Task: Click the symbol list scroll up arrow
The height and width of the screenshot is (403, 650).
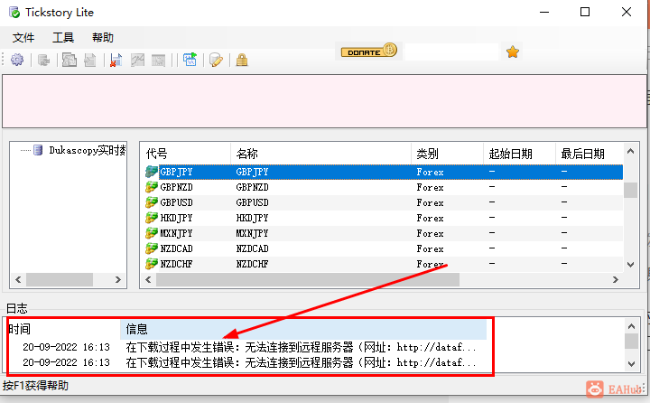Action: pos(630,152)
